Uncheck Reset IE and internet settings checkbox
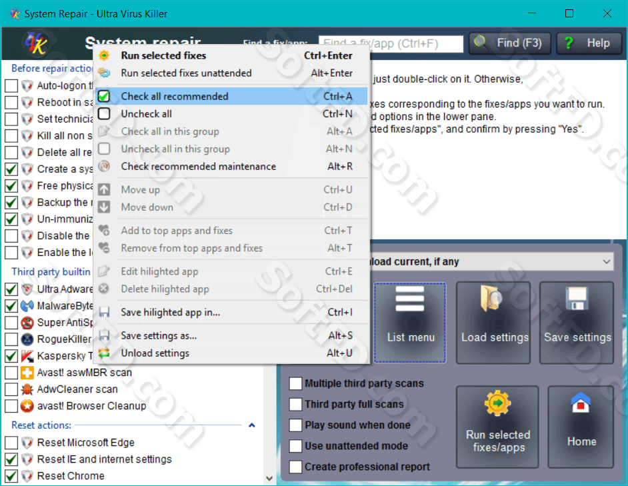628x486 pixels. 11,459
